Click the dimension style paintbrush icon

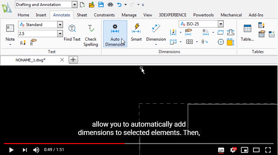pos(173,32)
